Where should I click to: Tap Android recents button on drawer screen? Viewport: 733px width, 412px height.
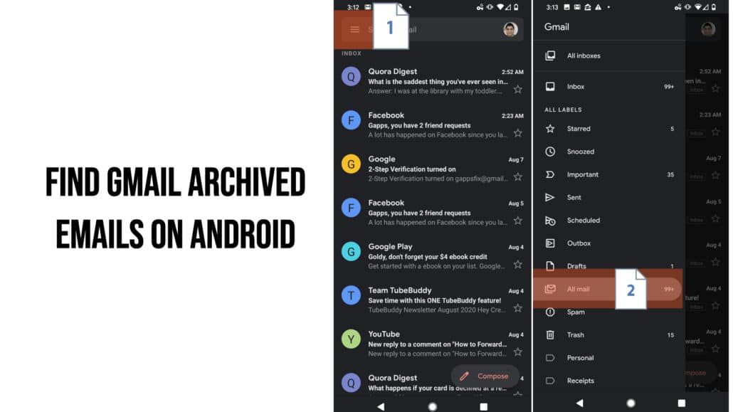pos(682,403)
